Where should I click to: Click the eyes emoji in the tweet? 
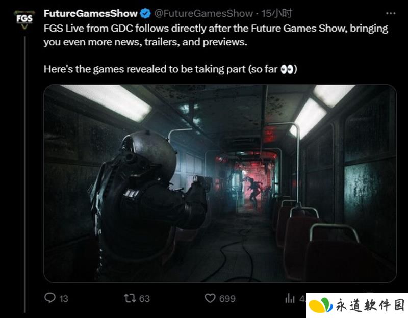[287, 69]
